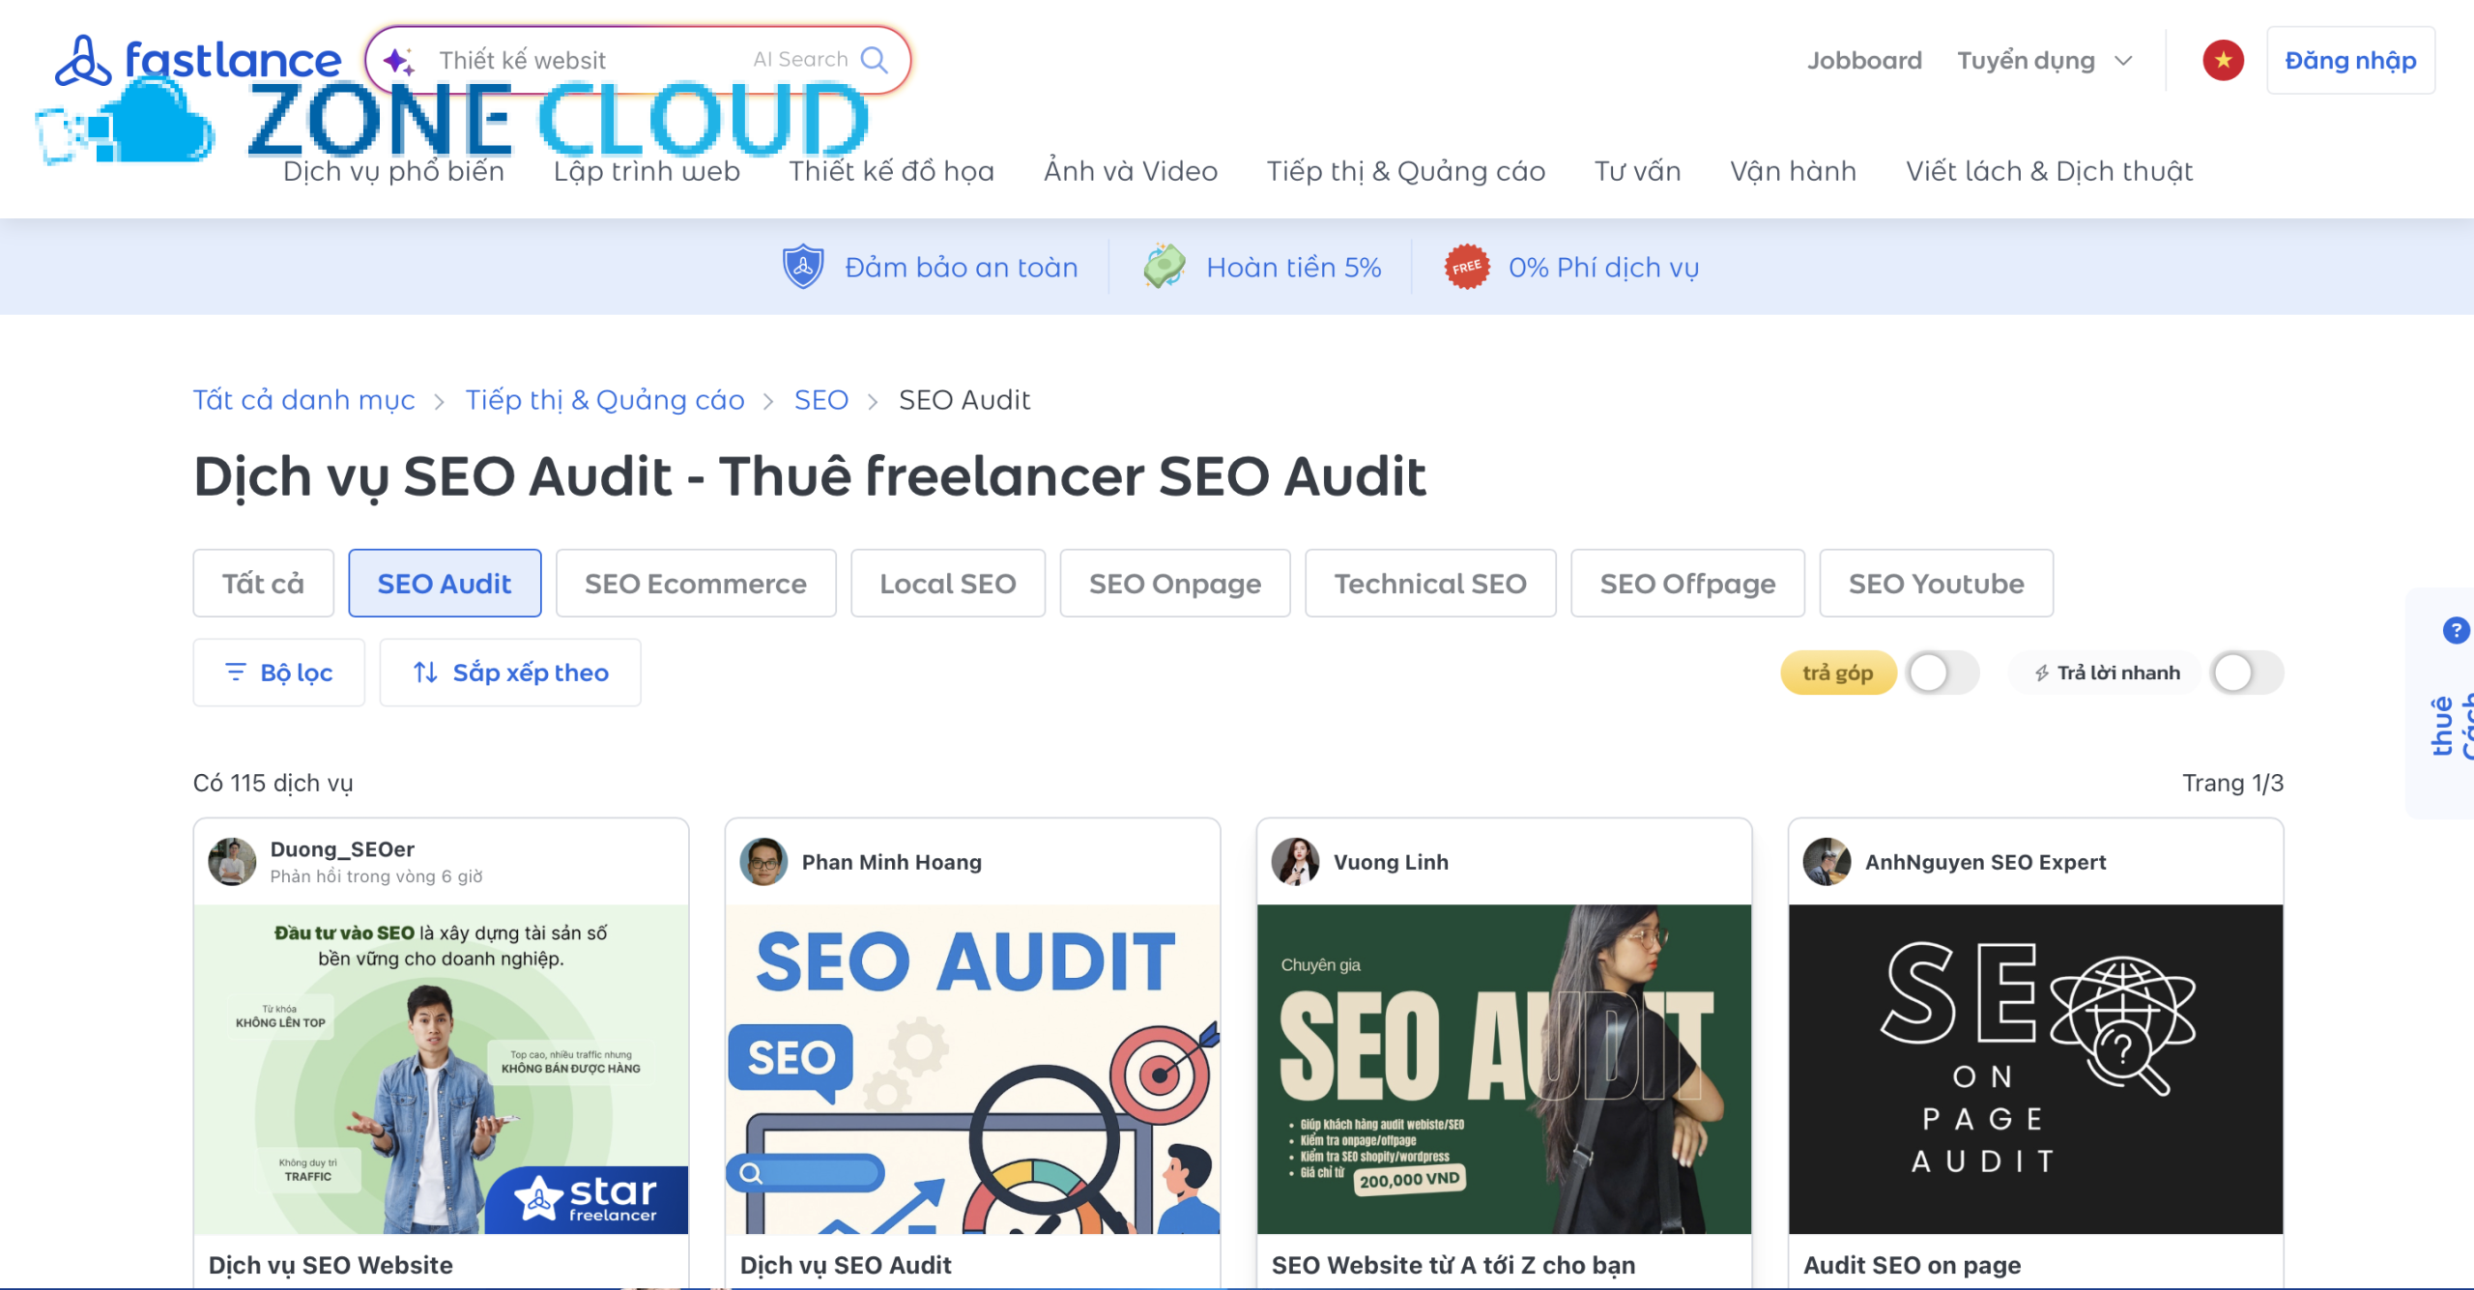Click the AI Search magnifier icon
Viewport: 2474px width, 1290px height.
tap(874, 60)
